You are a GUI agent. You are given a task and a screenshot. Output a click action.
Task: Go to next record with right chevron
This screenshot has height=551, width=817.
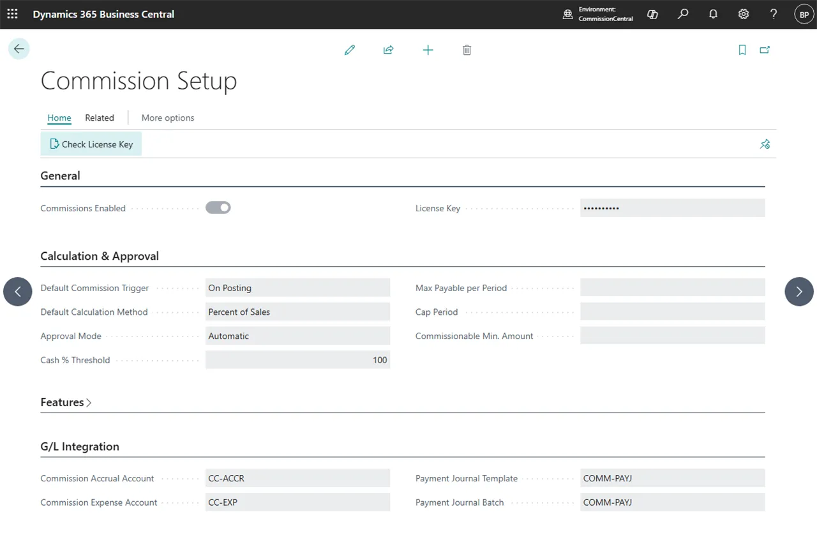799,292
